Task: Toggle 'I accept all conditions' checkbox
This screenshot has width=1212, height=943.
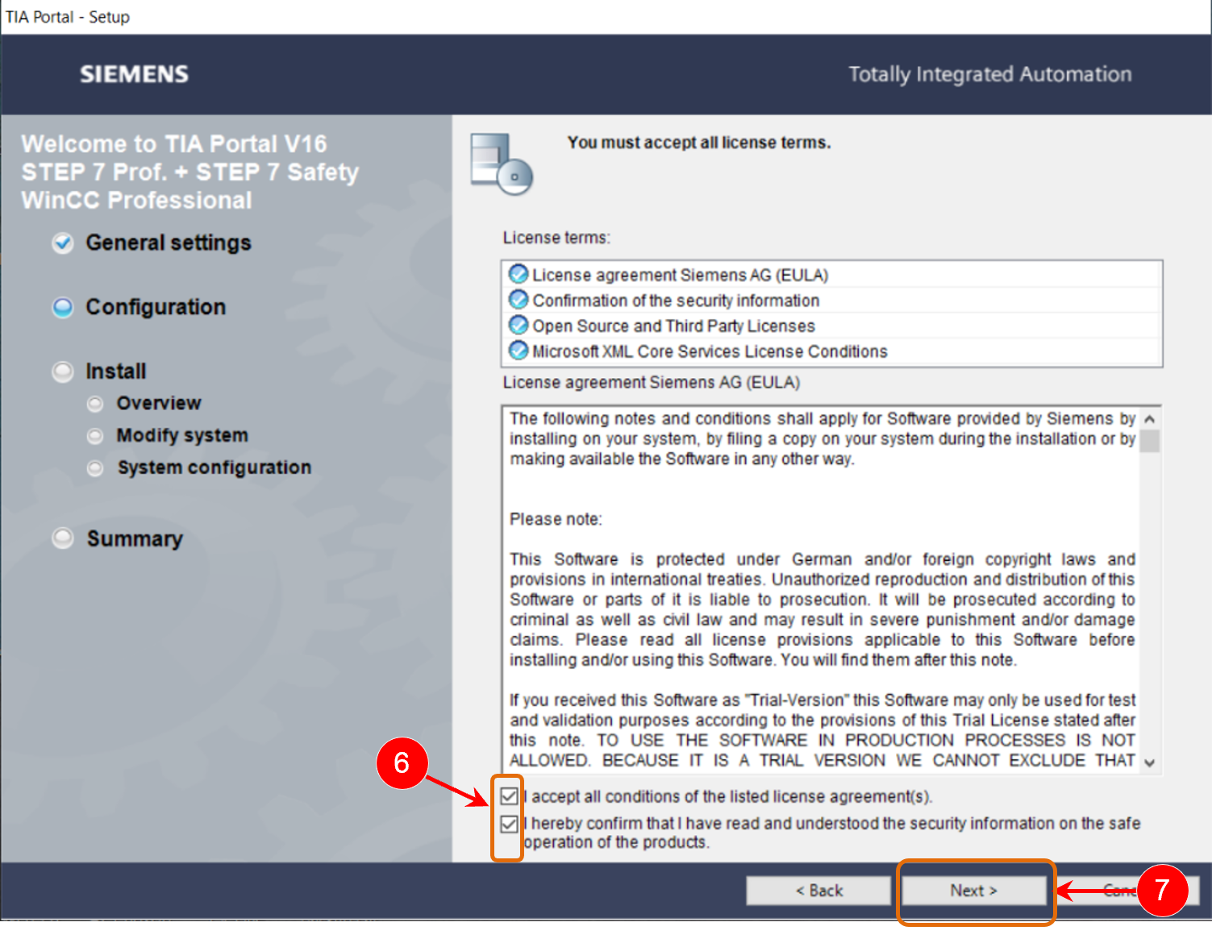Action: point(509,796)
